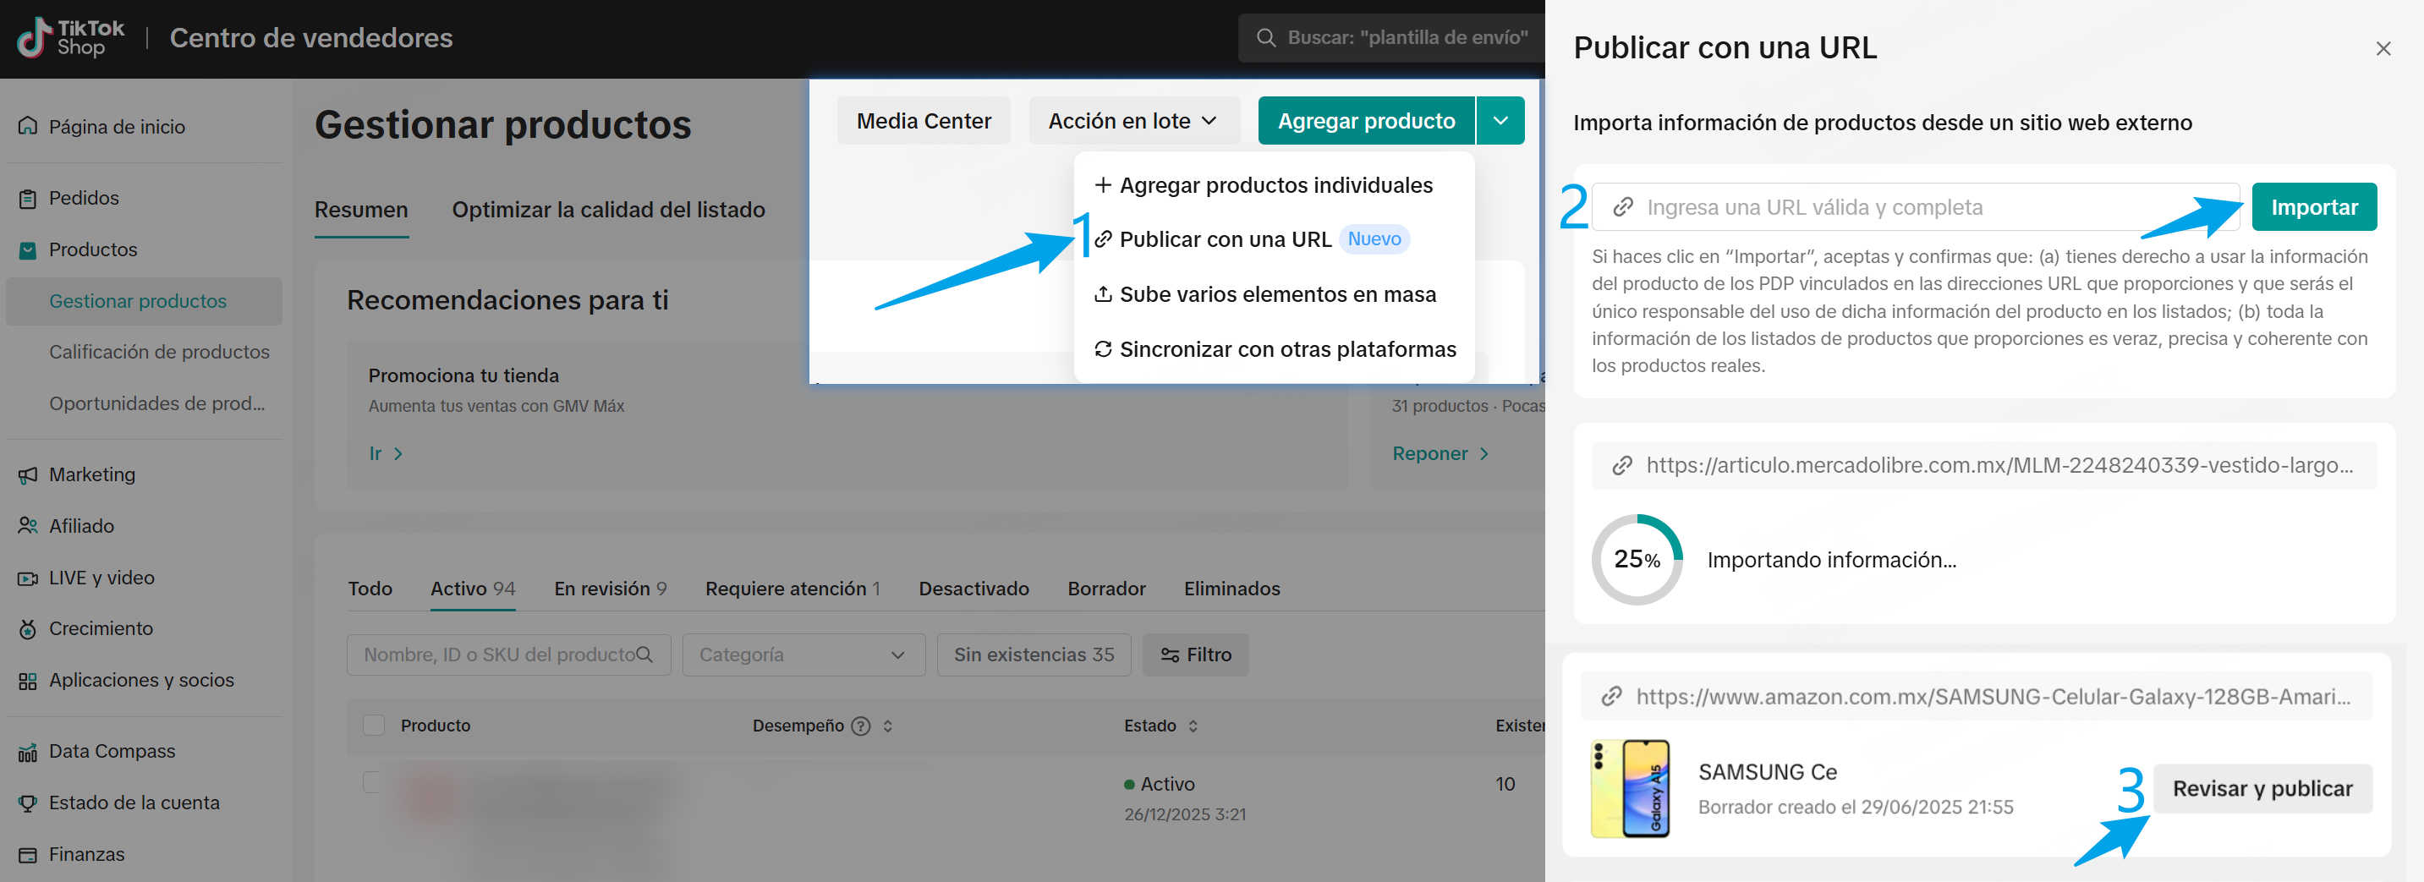This screenshot has height=882, width=2424.
Task: Select the first product row checkbox
Action: [x=374, y=782]
